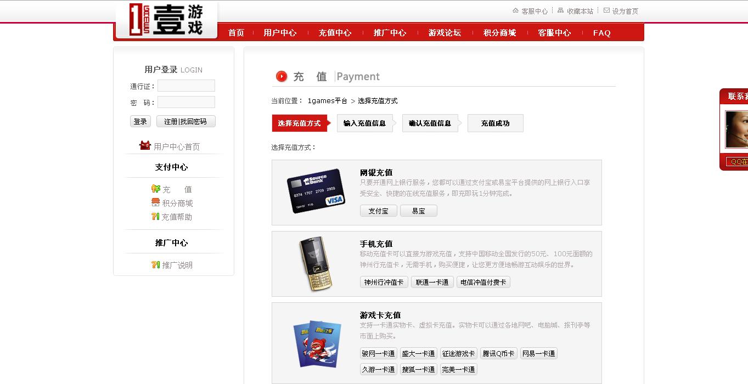The height and width of the screenshot is (384, 748).
Task: Click the 注册|找回密码 button
Action: [185, 121]
